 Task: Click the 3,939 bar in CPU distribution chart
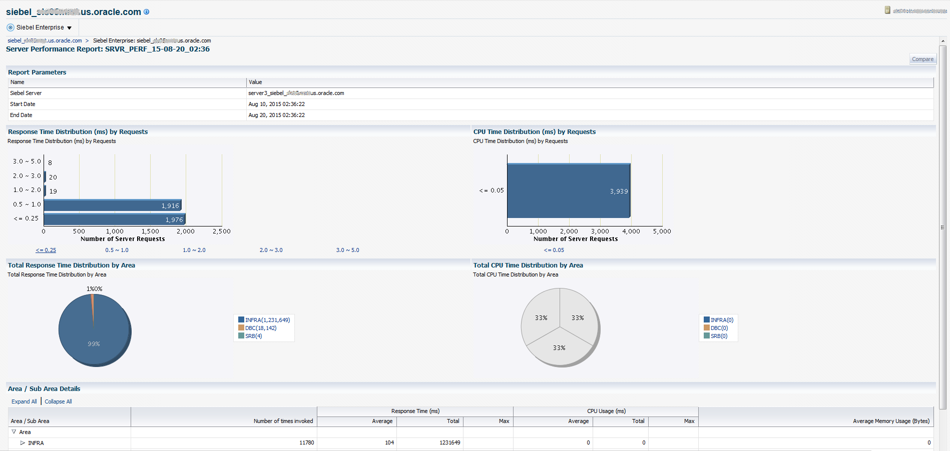tap(568, 190)
